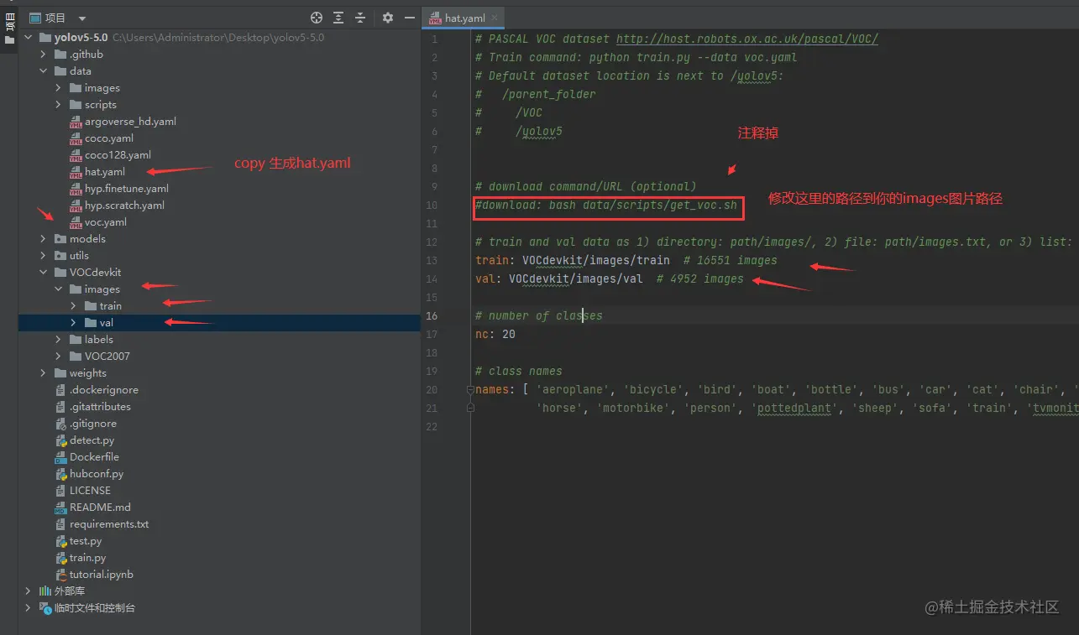Expand the images folder inside data
1079x635 pixels.
59,88
